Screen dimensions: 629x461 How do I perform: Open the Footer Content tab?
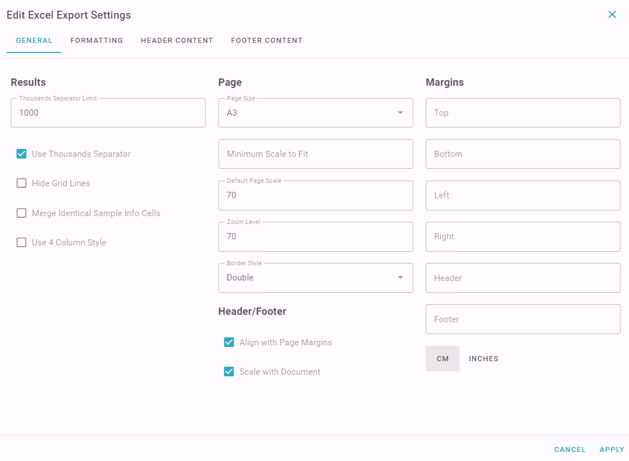click(267, 41)
